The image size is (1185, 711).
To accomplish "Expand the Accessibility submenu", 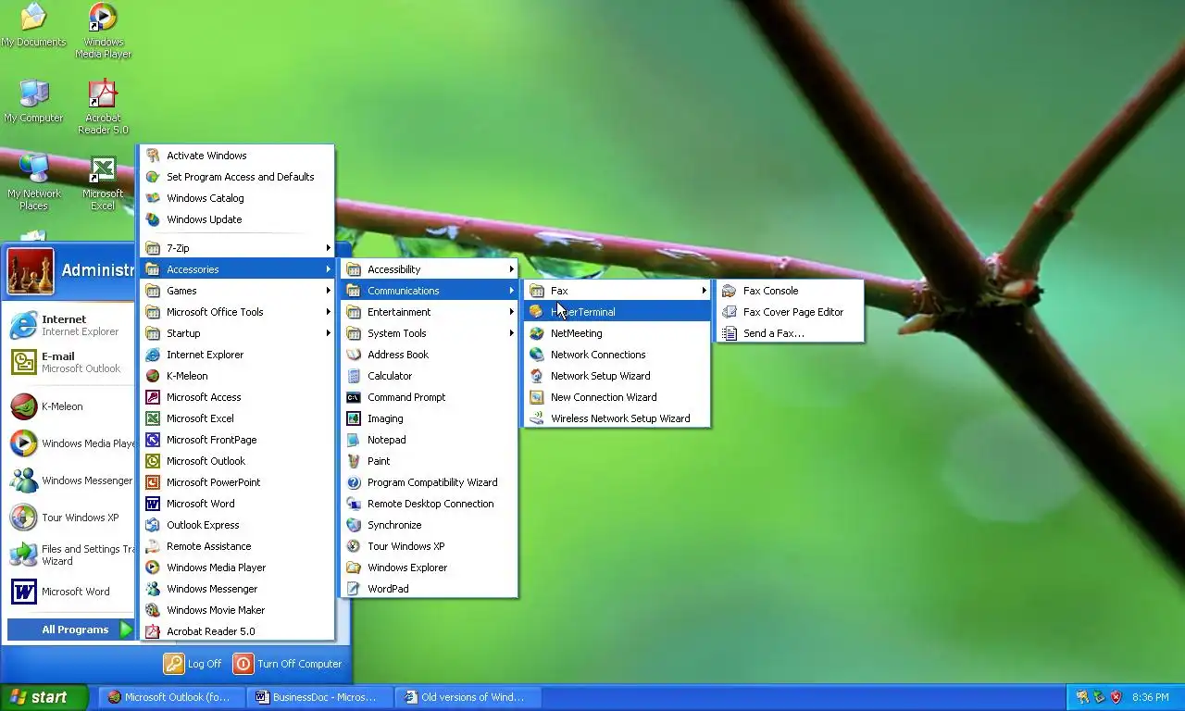I will (429, 269).
